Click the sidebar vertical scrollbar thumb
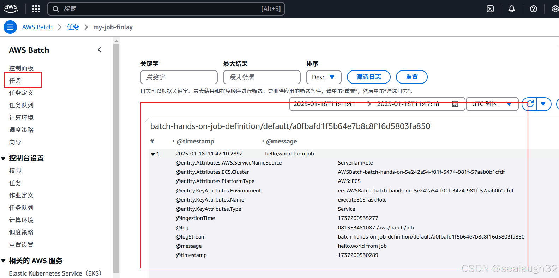The width and height of the screenshot is (559, 278). [116, 158]
